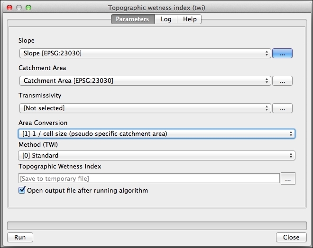Image resolution: width=313 pixels, height=248 pixels.
Task: Click the Close button
Action: [x=291, y=237]
